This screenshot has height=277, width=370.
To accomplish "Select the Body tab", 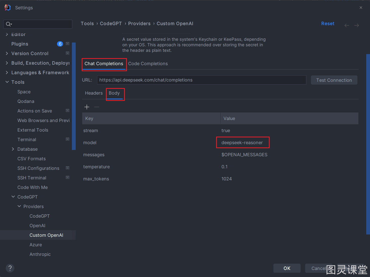I will point(114,93).
